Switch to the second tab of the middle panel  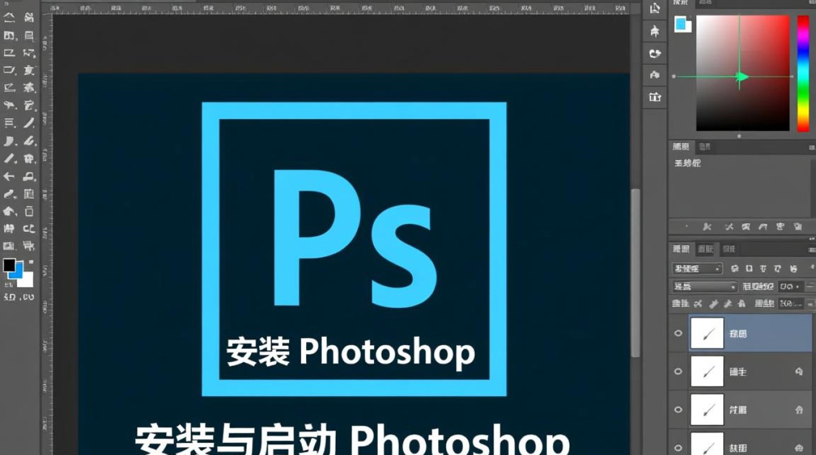pyautogui.click(x=704, y=147)
